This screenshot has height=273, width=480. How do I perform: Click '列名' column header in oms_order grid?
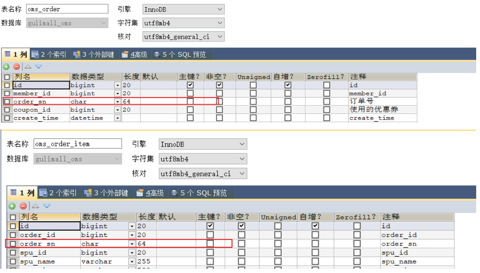click(x=41, y=77)
